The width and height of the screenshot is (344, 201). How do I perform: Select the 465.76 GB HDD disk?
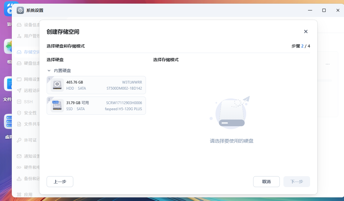point(96,85)
